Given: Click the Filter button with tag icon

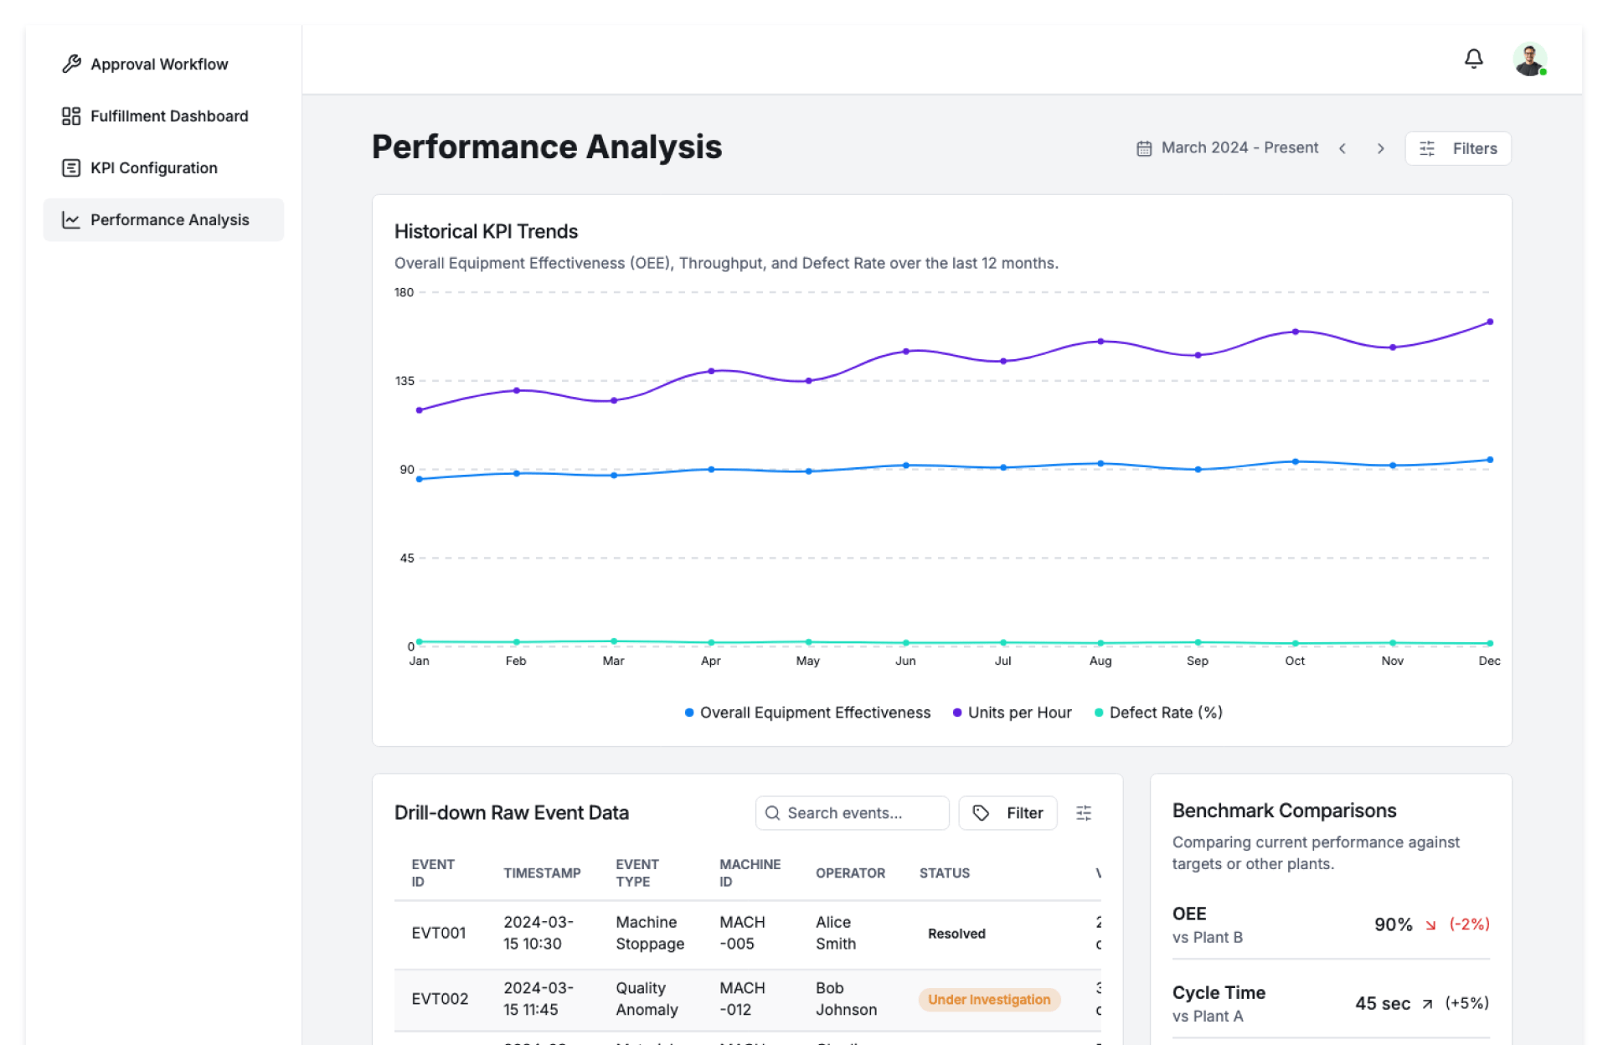Looking at the screenshot, I should tap(1008, 812).
